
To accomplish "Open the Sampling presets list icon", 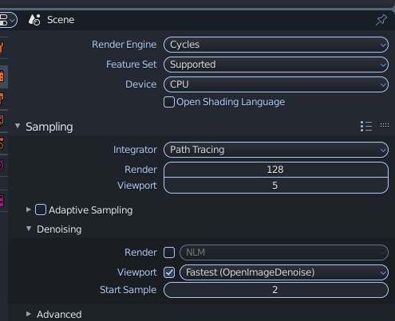I will pyautogui.click(x=366, y=127).
